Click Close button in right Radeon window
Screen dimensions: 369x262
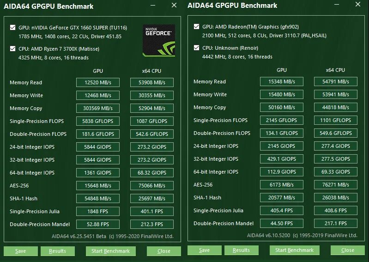click(x=348, y=250)
